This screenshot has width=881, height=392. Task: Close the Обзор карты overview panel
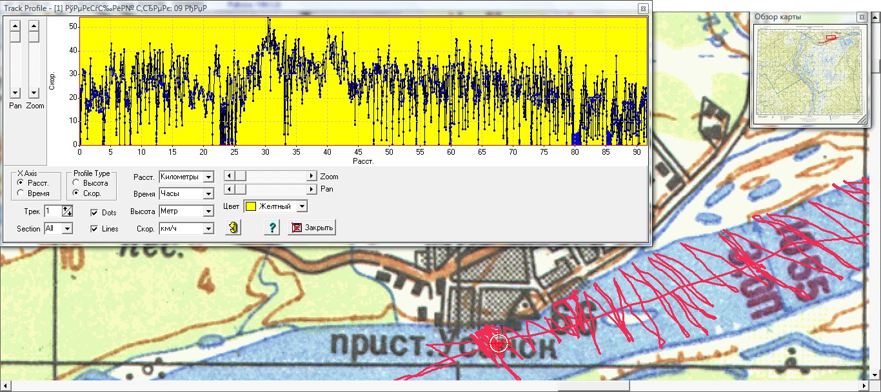862,16
